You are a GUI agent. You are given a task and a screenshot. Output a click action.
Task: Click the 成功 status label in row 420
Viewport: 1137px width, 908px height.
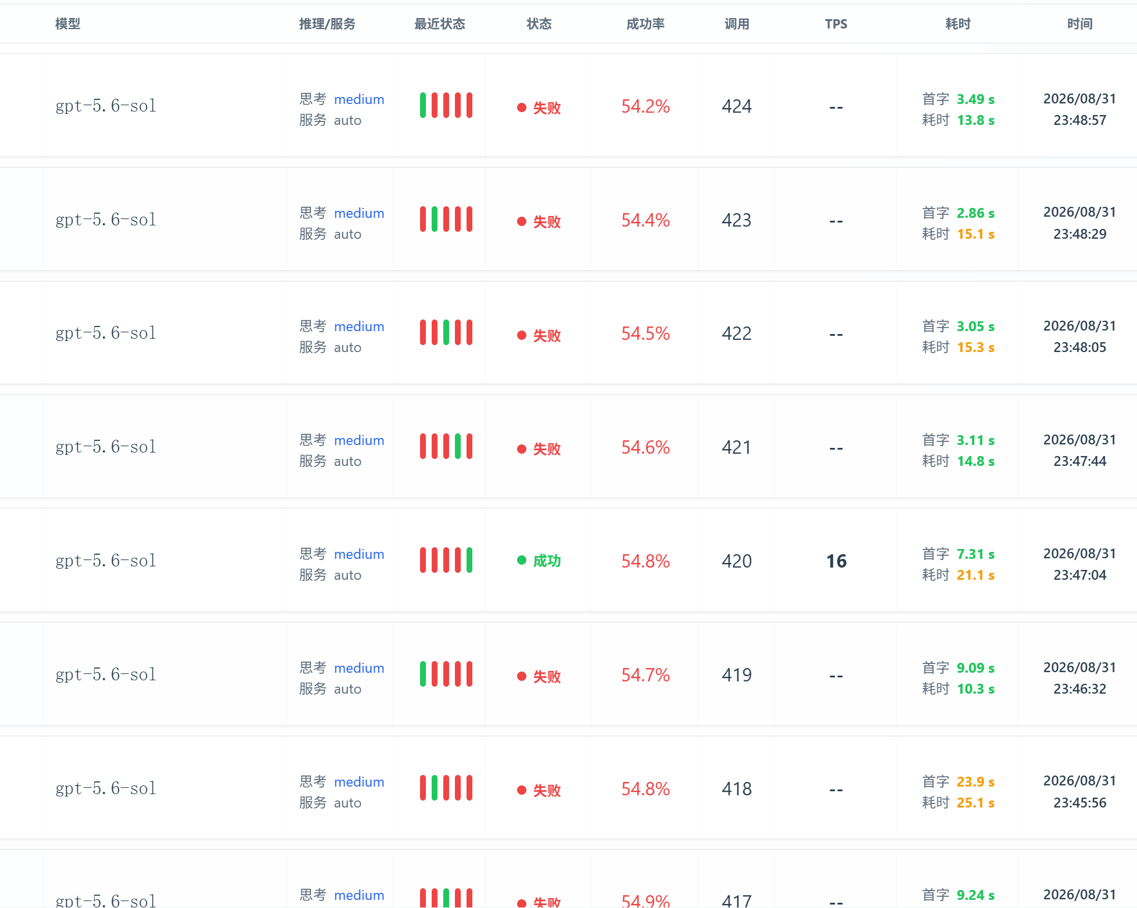(x=547, y=561)
